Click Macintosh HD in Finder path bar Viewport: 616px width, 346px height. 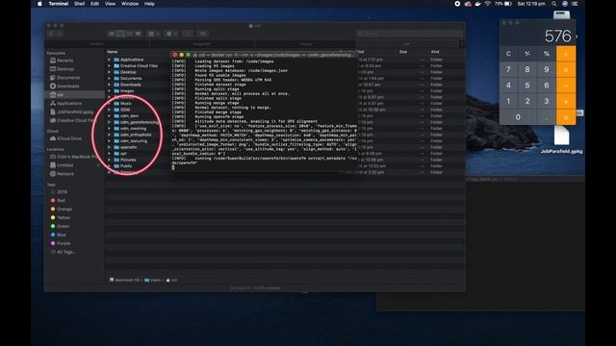coord(124,280)
